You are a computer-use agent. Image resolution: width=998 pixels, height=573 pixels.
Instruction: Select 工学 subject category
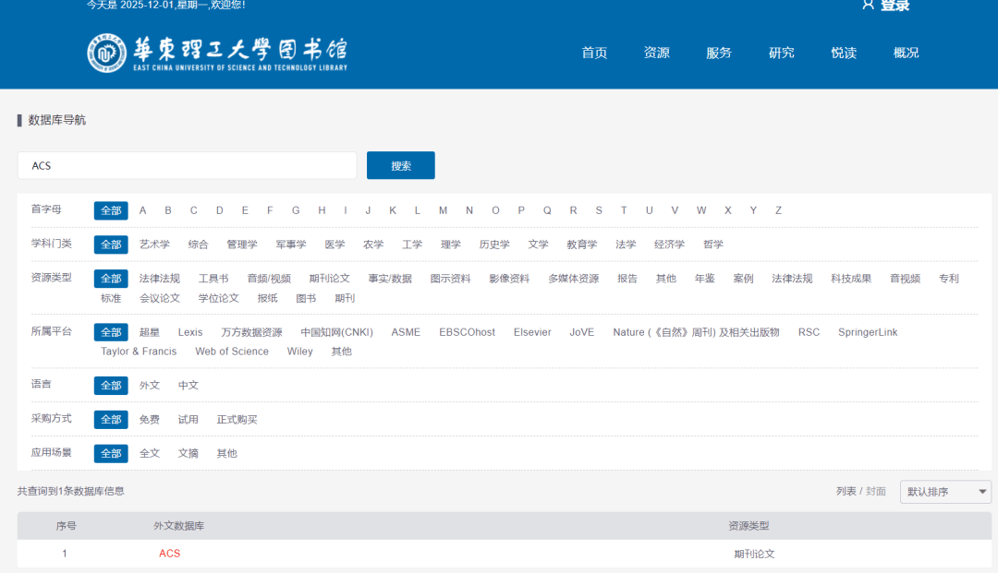click(x=412, y=245)
